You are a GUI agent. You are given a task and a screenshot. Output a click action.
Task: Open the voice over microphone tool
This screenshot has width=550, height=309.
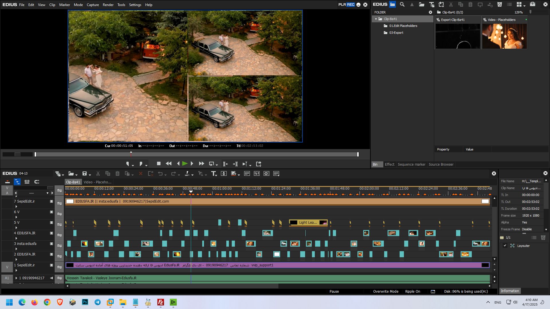[224, 174]
